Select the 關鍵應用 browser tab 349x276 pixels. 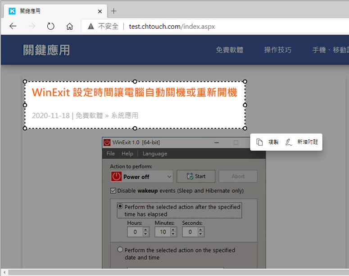pos(54,11)
